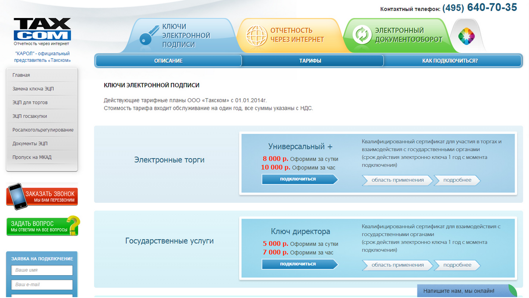Click the green circular arrows icon
Image resolution: width=529 pixels, height=298 pixels.
click(x=362, y=35)
